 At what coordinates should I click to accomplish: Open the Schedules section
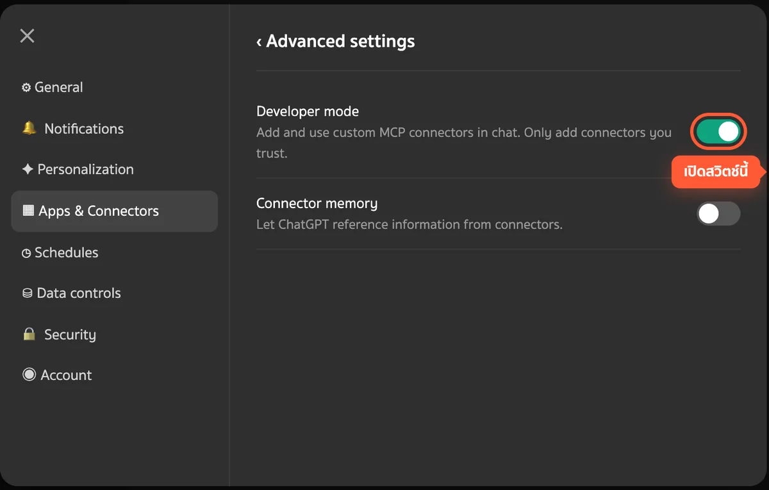pyautogui.click(x=115, y=252)
